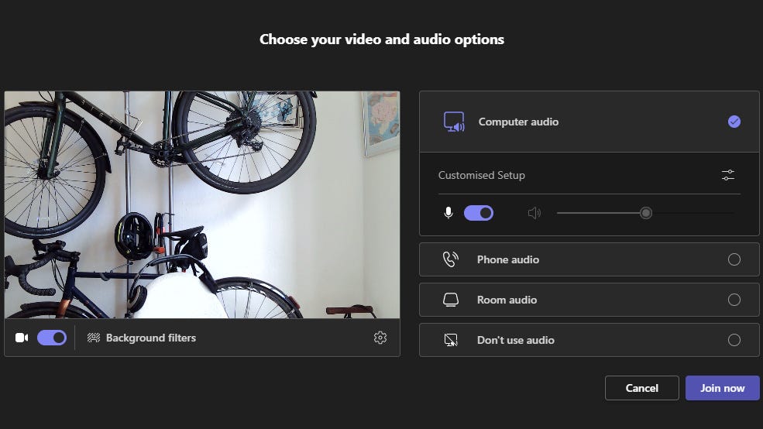Click the Cancel button
Viewport: 763px width, 429px height.
click(x=641, y=388)
